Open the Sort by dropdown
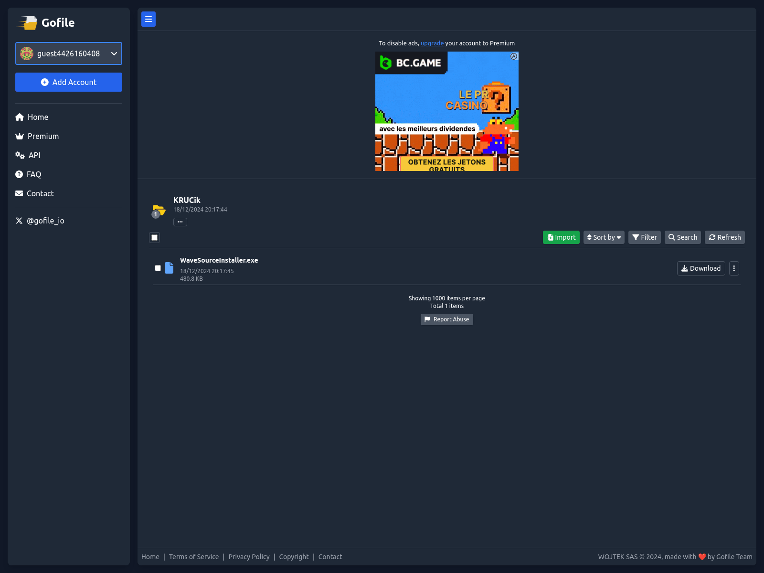 [x=604, y=237]
